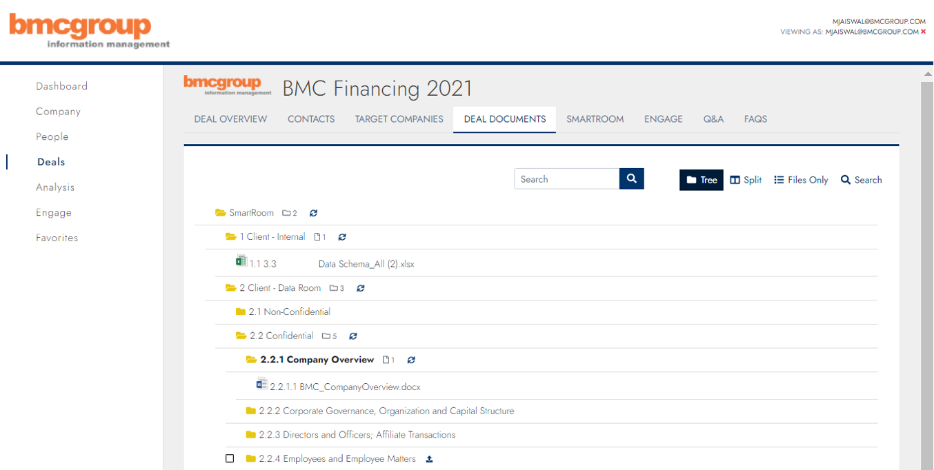Go to Dashboard in sidebar
Screen dimensions: 934x470
pyautogui.click(x=62, y=86)
